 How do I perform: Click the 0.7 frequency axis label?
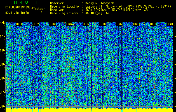click(2, 92)
